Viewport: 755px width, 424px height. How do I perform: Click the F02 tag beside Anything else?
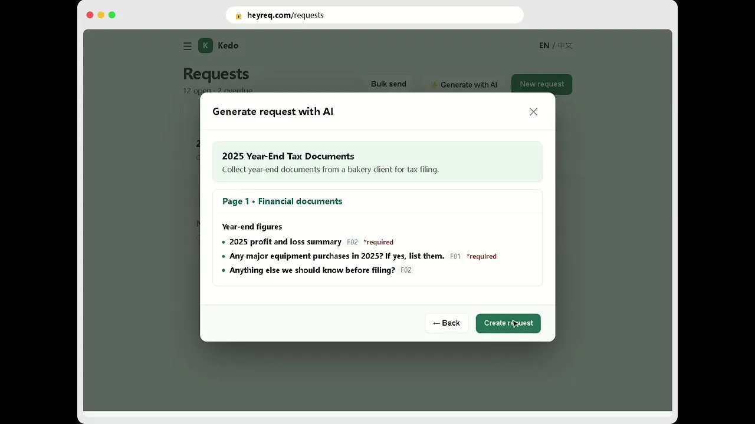tap(406, 271)
